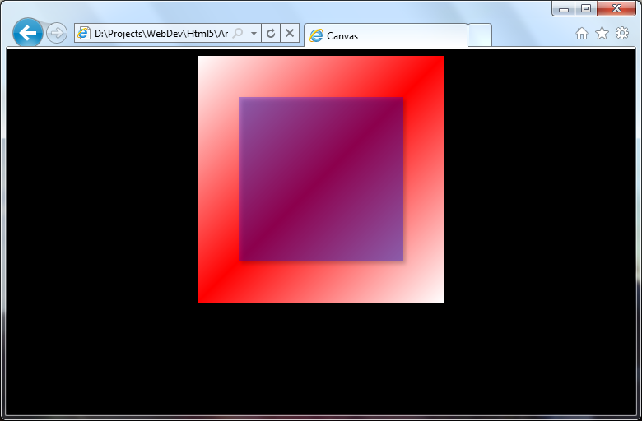
Task: Click the purple translucent inner square on canvas
Action: click(321, 179)
